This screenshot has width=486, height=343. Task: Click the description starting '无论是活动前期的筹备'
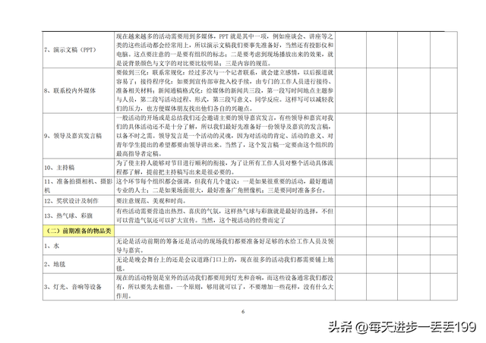[225, 246]
